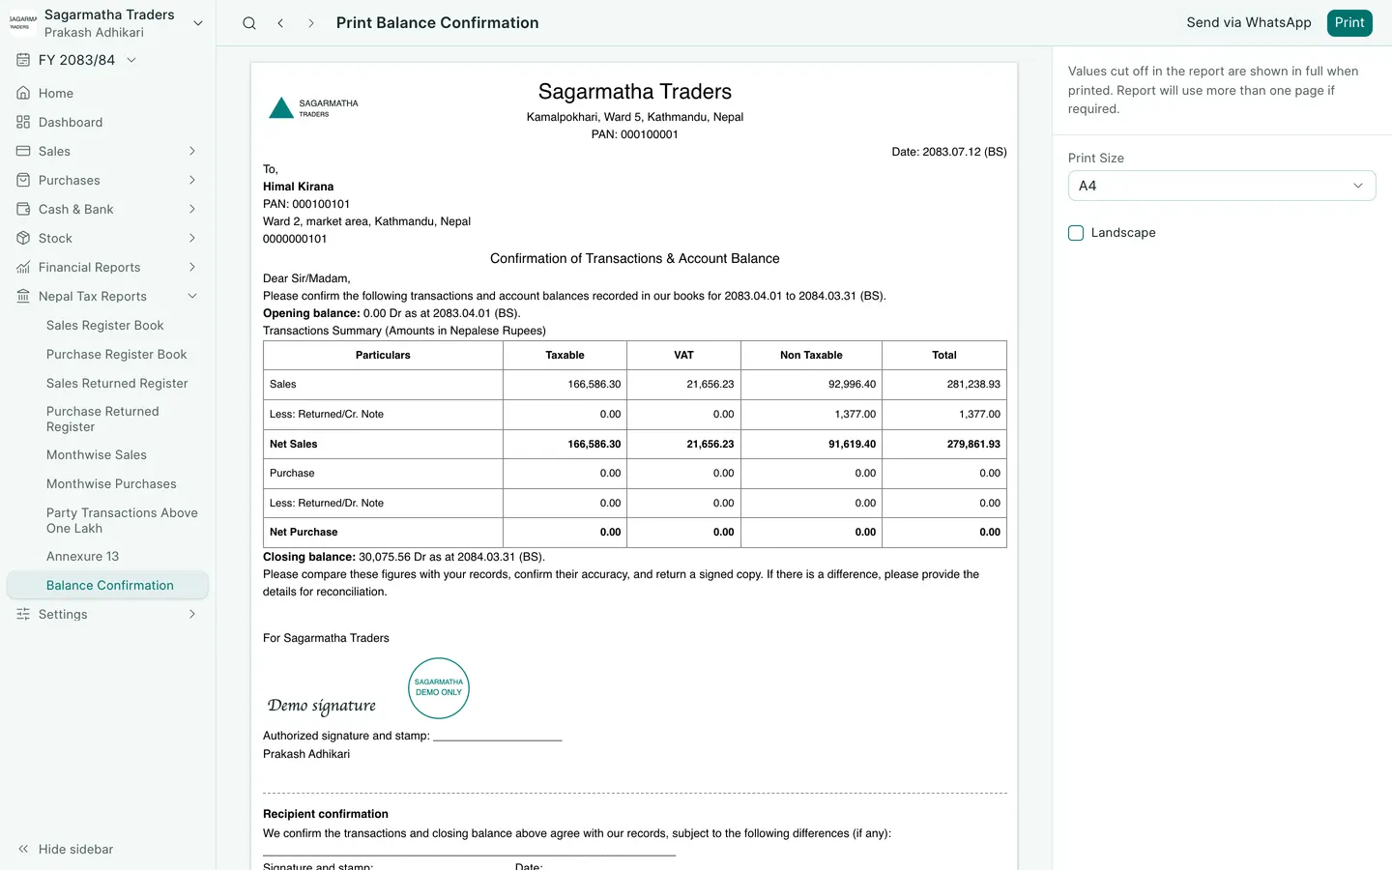Open Monthwise Sales report

pos(97,455)
